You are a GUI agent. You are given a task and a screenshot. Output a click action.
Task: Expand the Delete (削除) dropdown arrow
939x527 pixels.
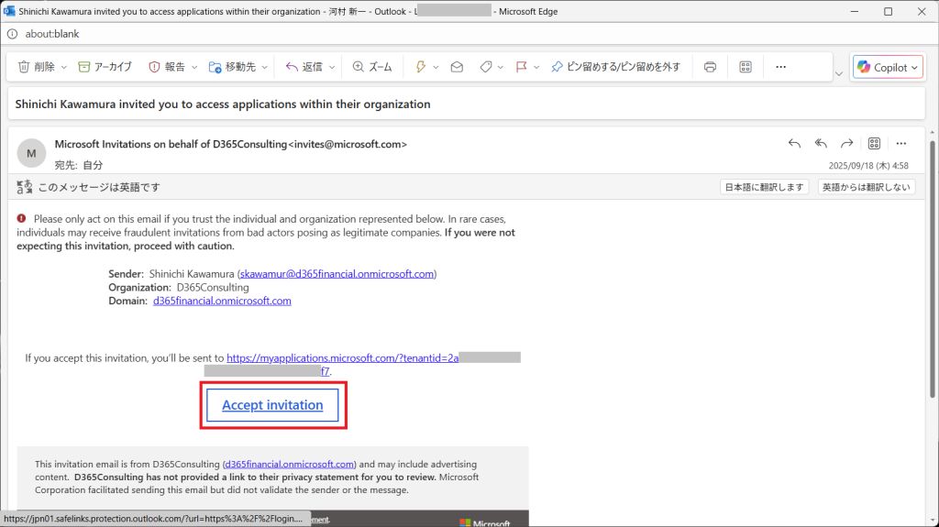coord(62,67)
